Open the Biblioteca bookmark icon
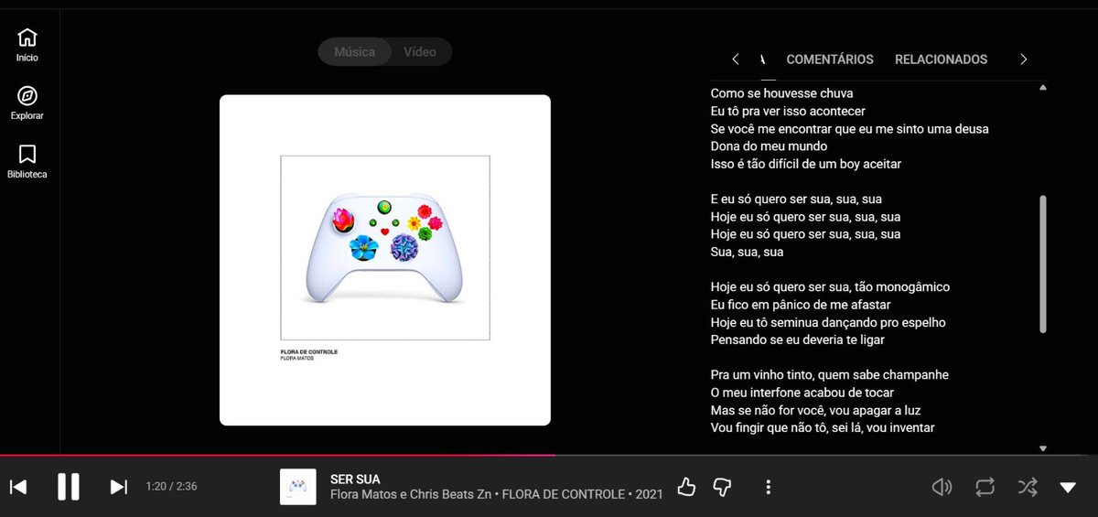1098x517 pixels. point(27,154)
